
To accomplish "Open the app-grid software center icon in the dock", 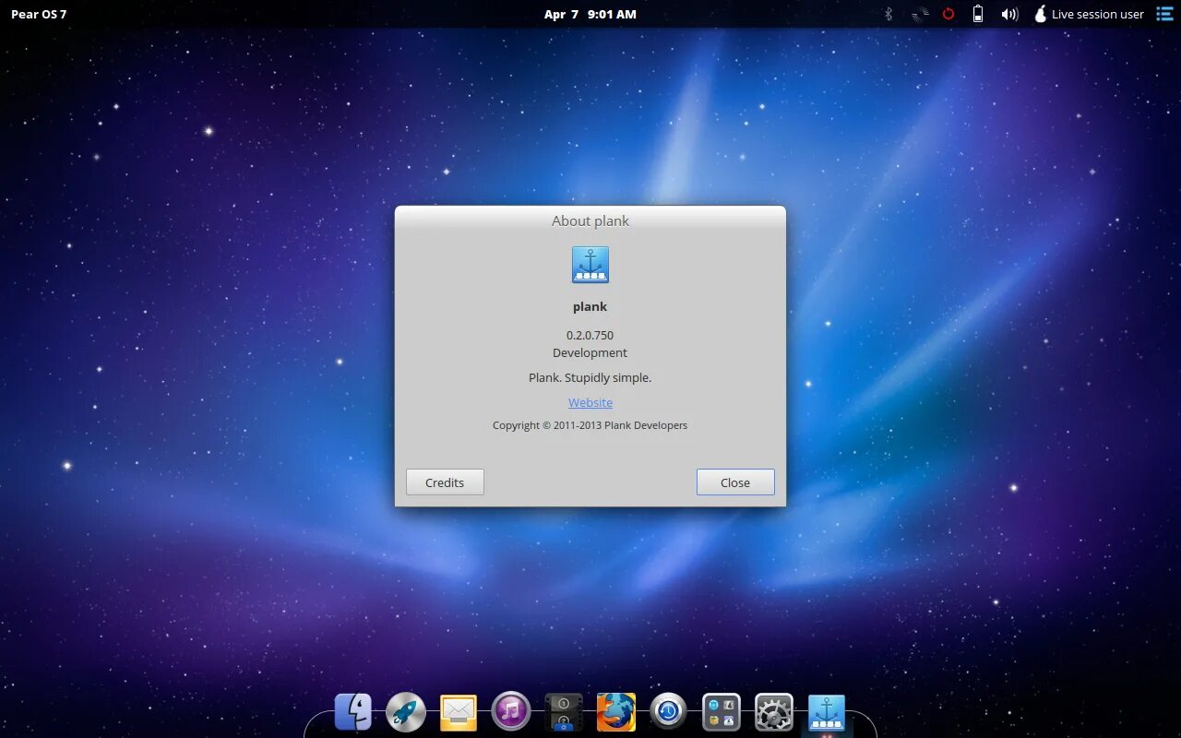I will click(x=722, y=712).
